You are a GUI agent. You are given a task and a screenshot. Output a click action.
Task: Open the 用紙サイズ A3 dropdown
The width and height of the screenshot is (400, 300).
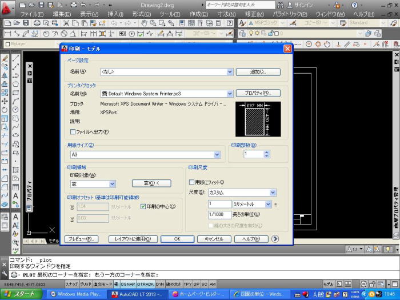coord(217,155)
